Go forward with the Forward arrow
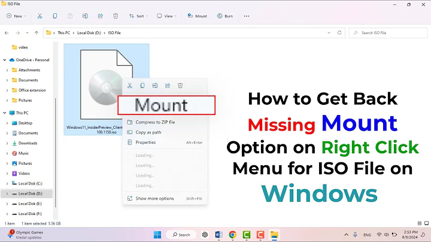The image size is (431, 242). pyautogui.click(x=17, y=33)
